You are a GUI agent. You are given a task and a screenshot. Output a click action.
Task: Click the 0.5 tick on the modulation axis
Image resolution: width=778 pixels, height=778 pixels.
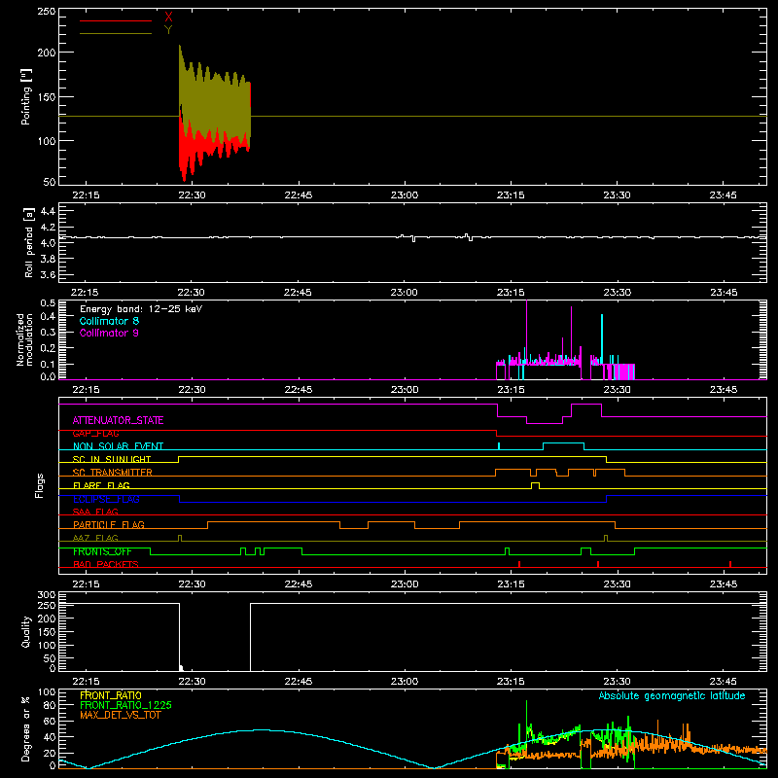48,303
